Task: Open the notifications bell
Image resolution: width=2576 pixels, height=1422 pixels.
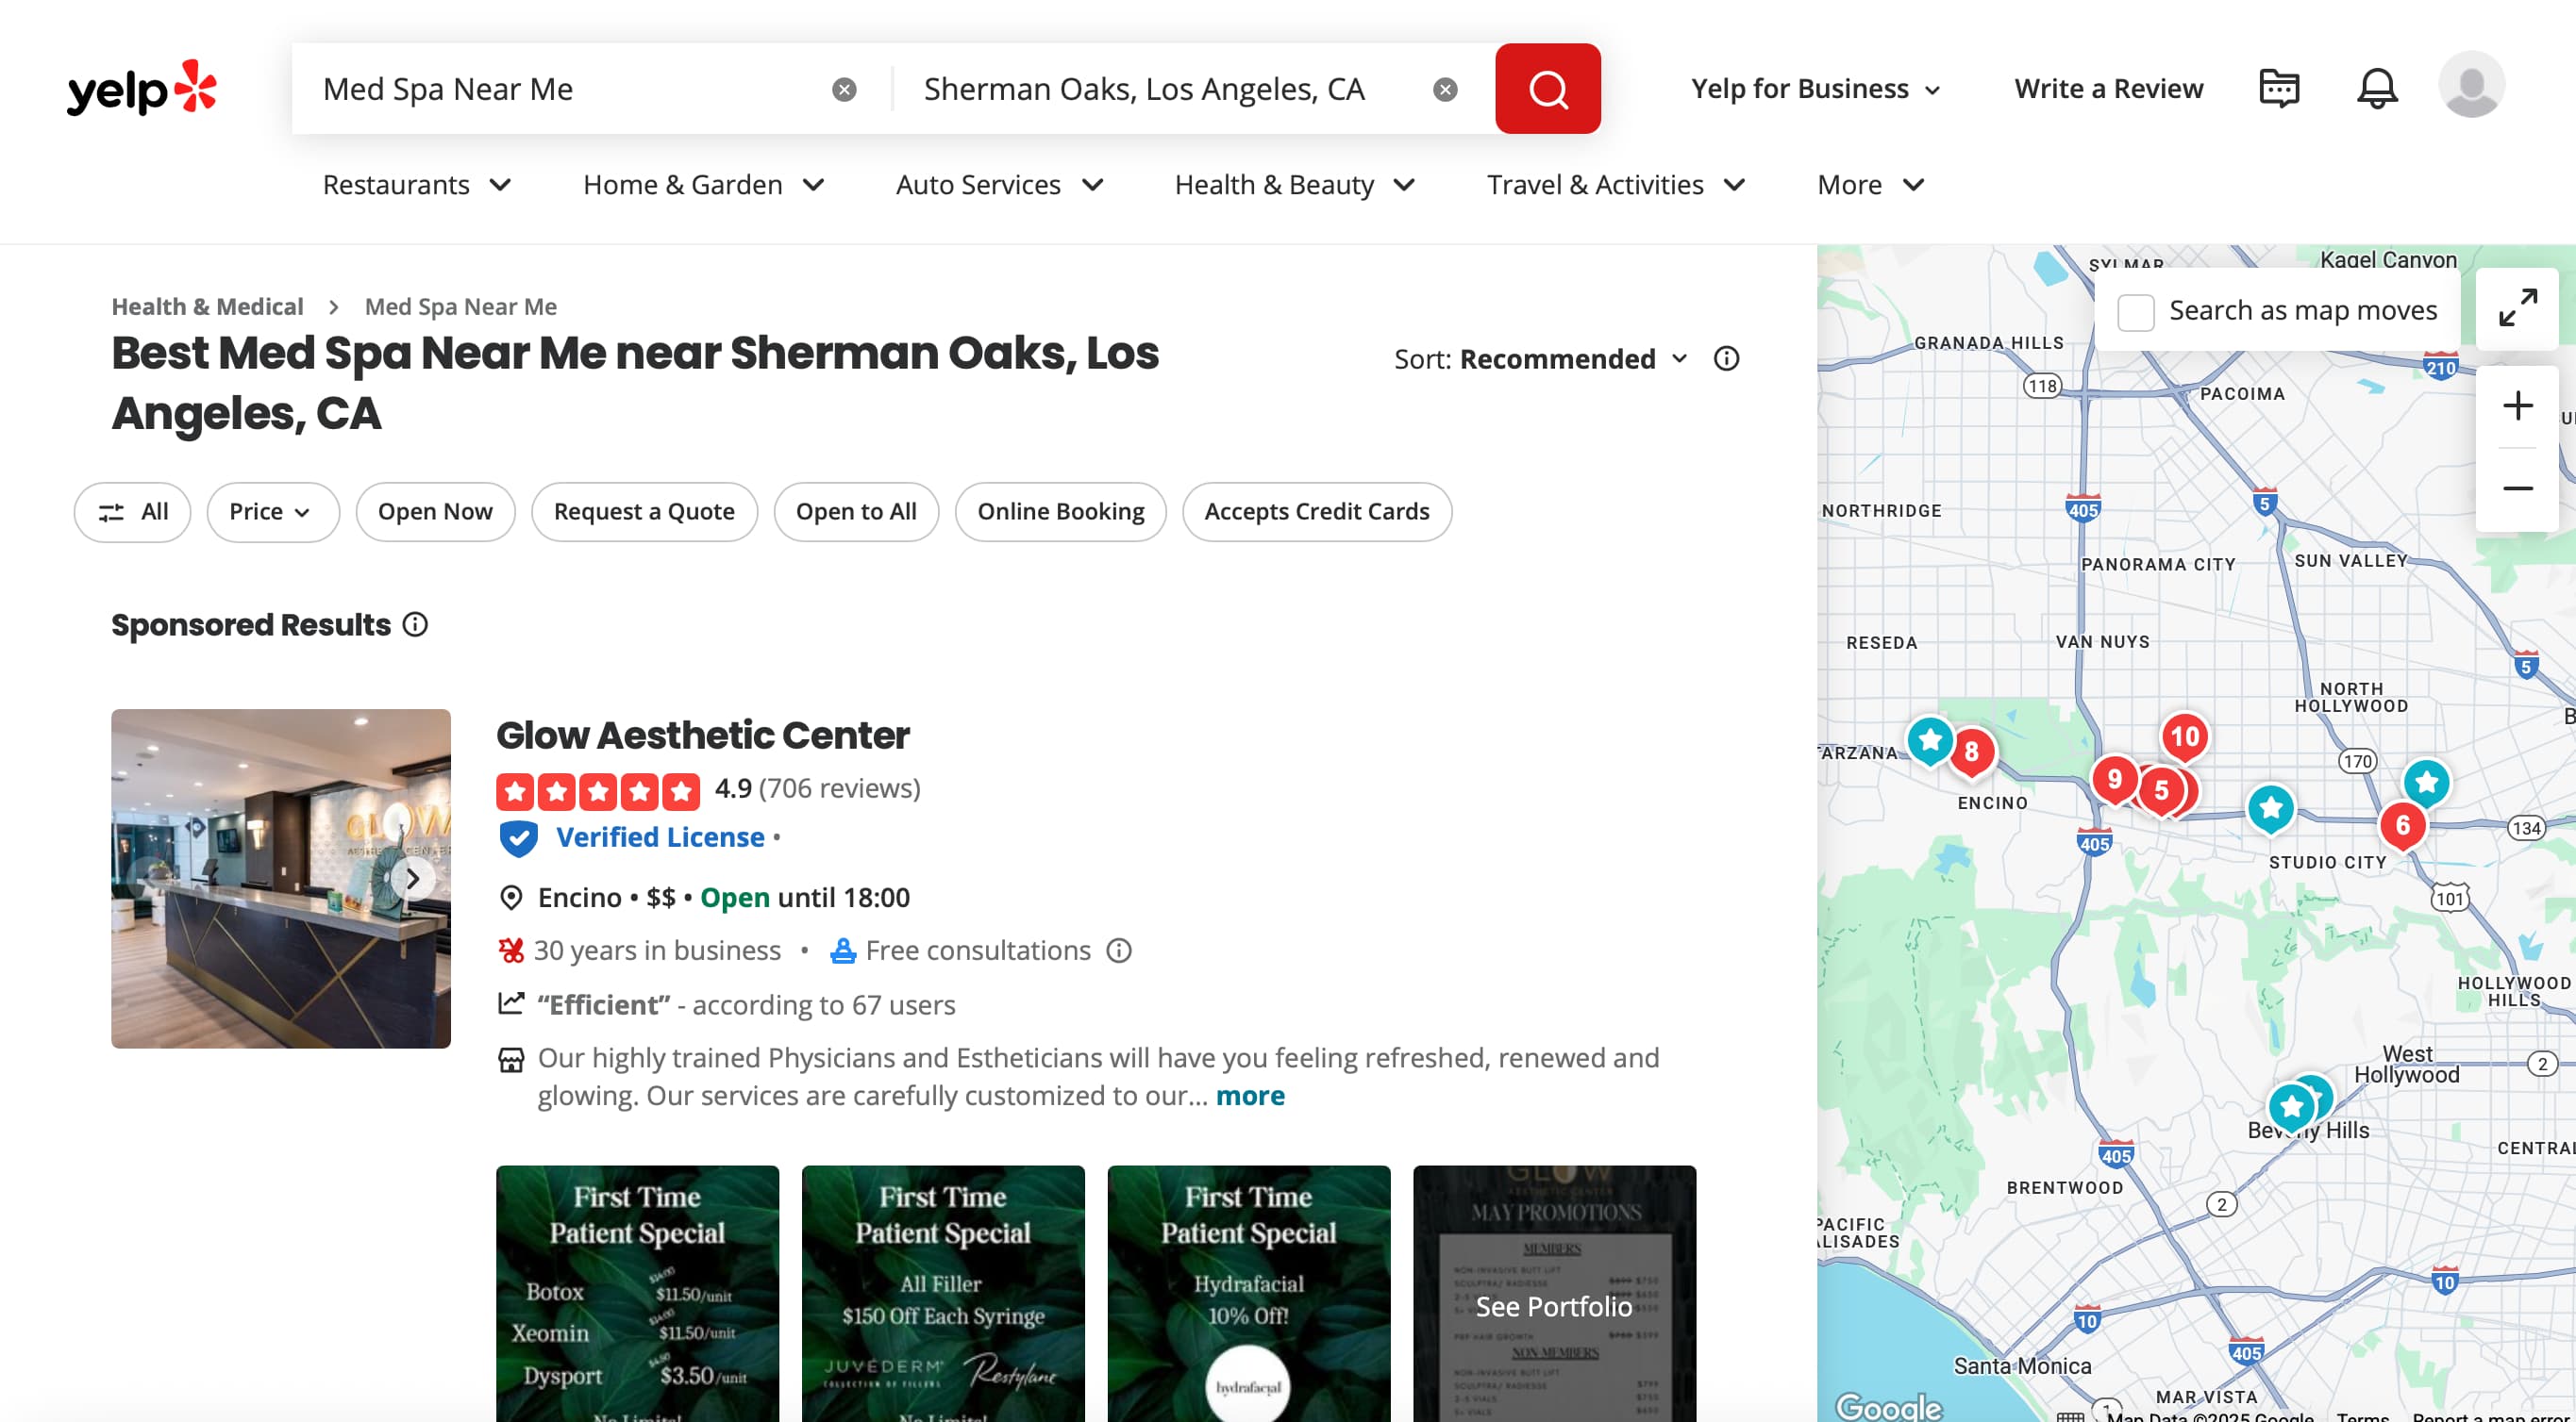Action: [x=2376, y=89]
